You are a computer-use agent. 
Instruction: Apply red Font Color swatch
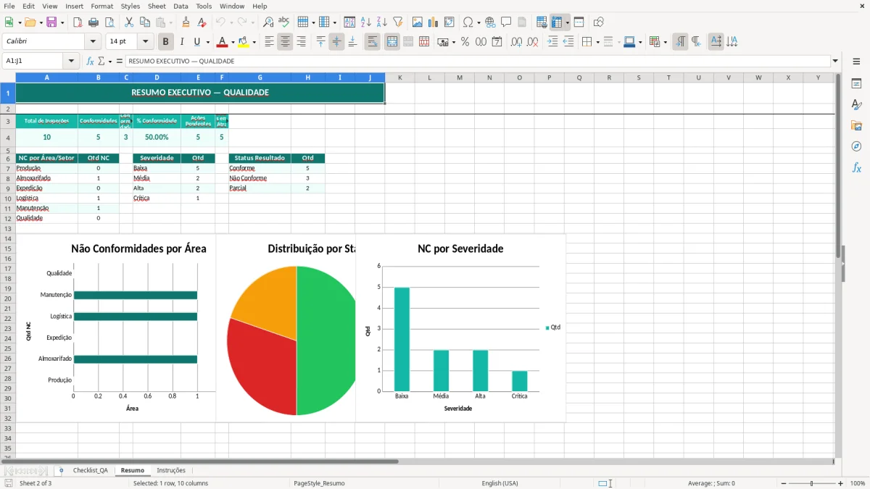coord(223,42)
